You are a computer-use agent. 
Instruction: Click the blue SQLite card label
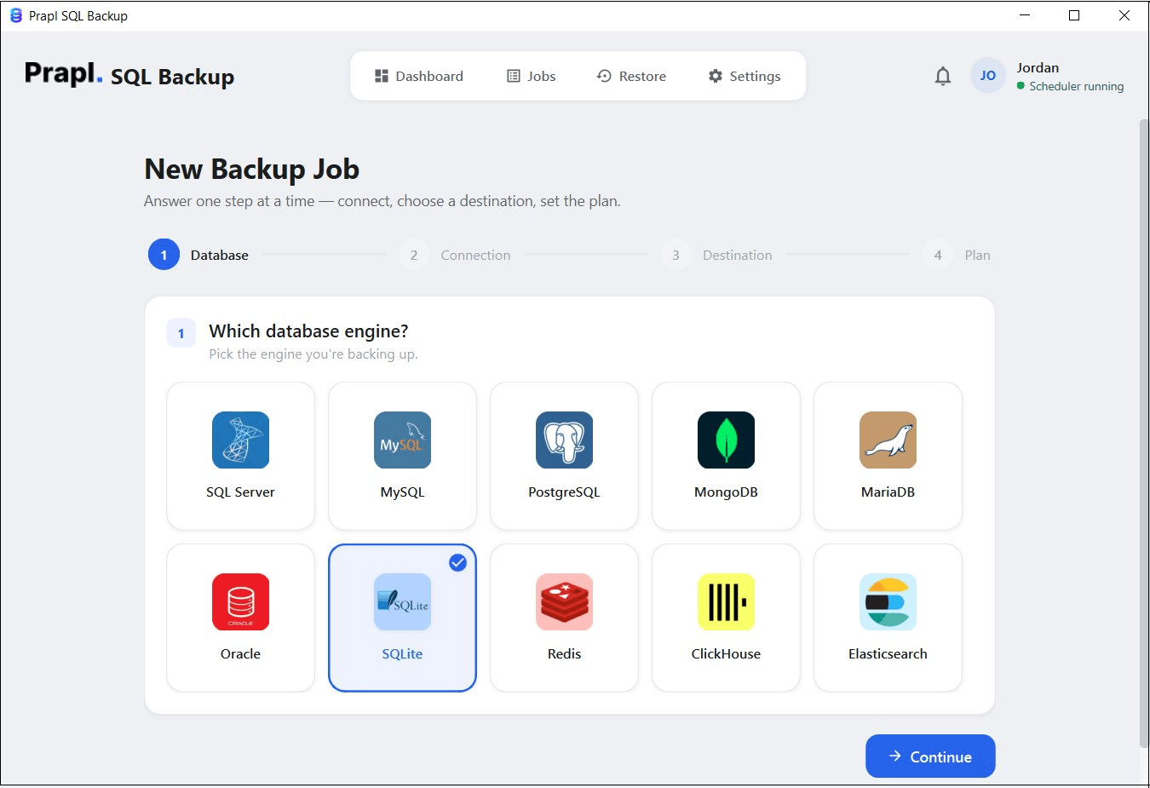click(x=402, y=653)
